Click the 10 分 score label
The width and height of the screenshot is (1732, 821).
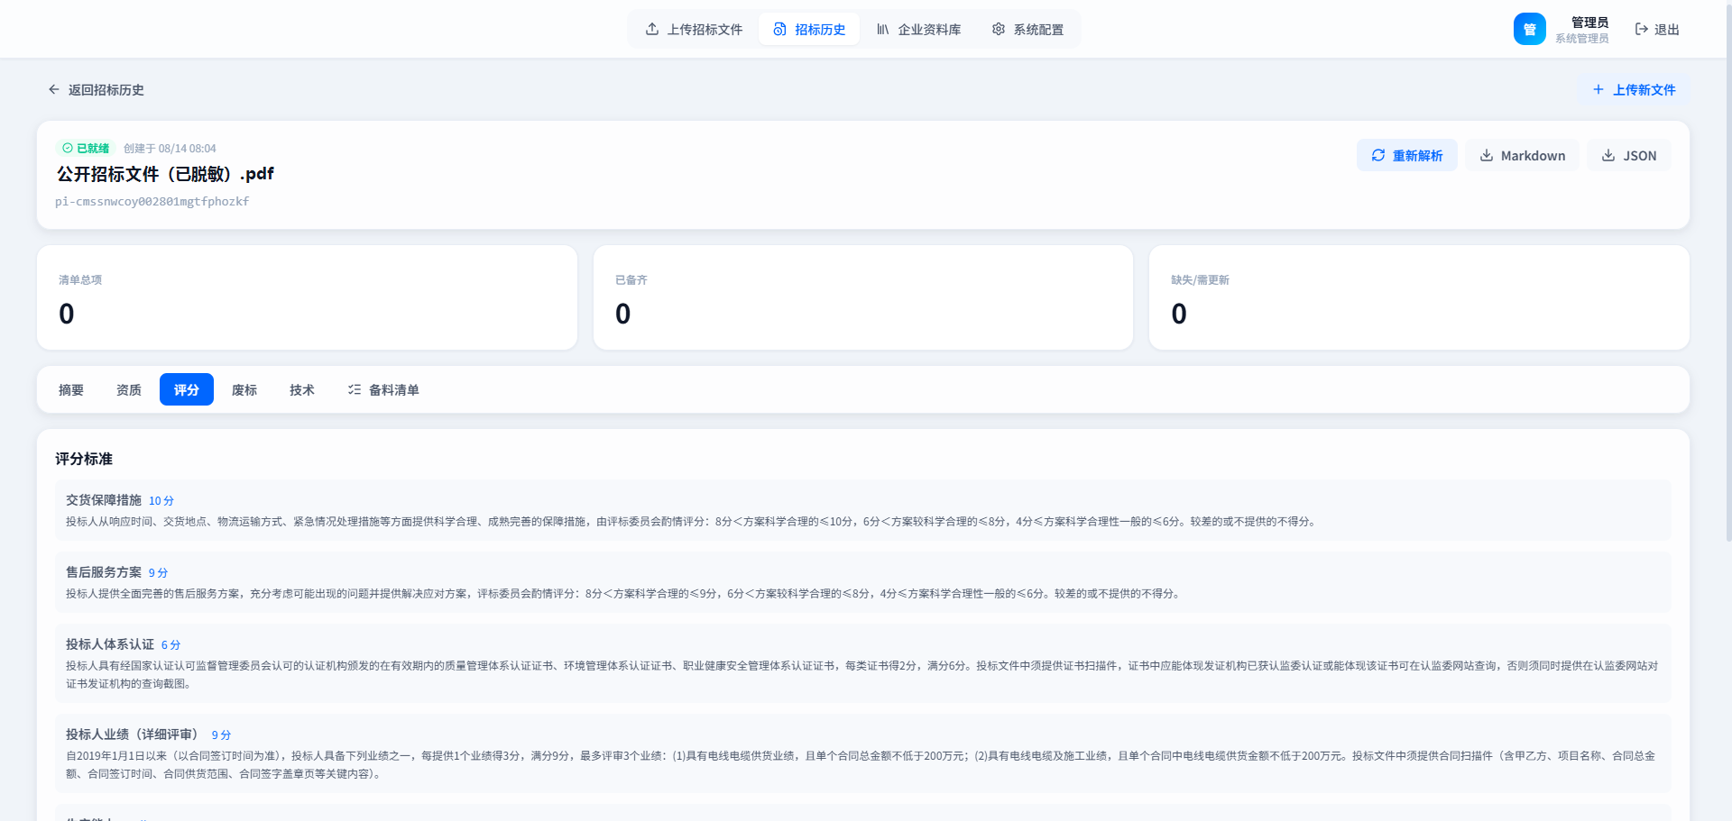(161, 501)
